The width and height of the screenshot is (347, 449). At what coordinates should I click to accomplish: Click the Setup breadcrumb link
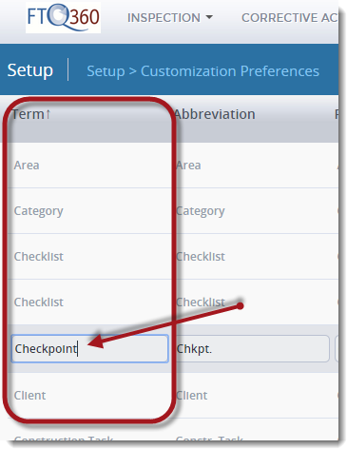(106, 71)
